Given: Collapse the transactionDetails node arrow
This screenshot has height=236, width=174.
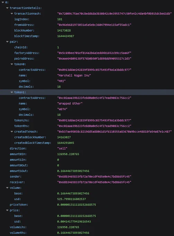Looking at the screenshot, I should [7, 8].
